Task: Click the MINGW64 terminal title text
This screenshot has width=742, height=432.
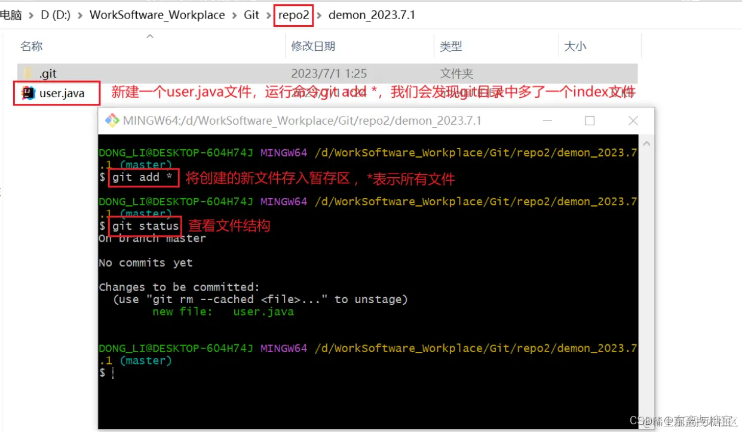Action: (x=302, y=121)
